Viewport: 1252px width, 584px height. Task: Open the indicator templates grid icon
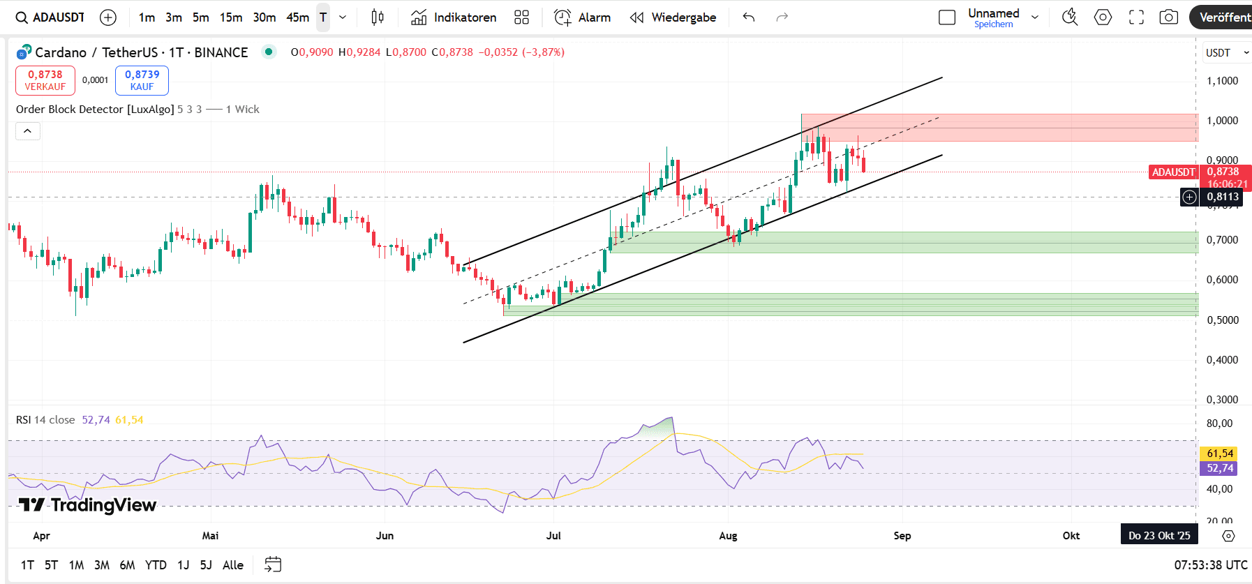pyautogui.click(x=521, y=17)
